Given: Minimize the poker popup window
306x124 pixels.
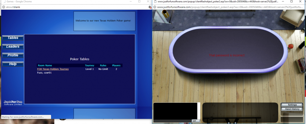Looking at the screenshot, I should (282, 1).
